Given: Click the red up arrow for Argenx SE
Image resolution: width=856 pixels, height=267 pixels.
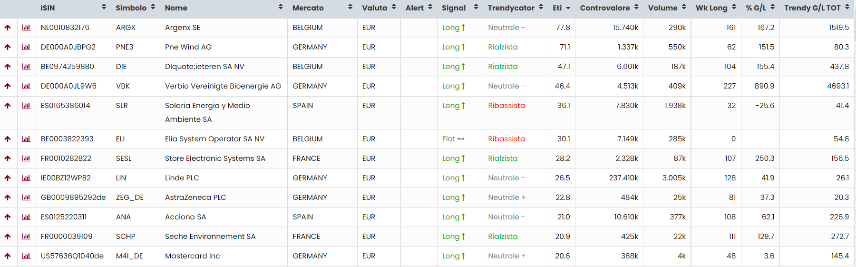Looking at the screenshot, I should pyautogui.click(x=8, y=28).
